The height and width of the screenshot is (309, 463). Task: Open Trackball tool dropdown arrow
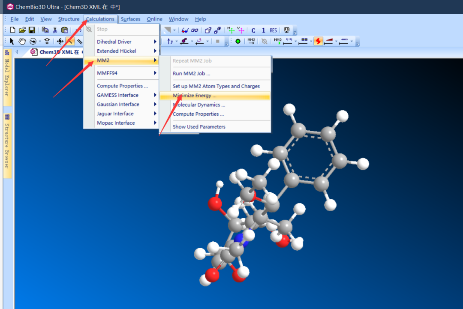pyautogui.click(x=40, y=42)
